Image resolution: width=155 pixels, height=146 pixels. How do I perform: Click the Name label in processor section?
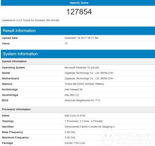pyautogui.click(x=6, y=116)
